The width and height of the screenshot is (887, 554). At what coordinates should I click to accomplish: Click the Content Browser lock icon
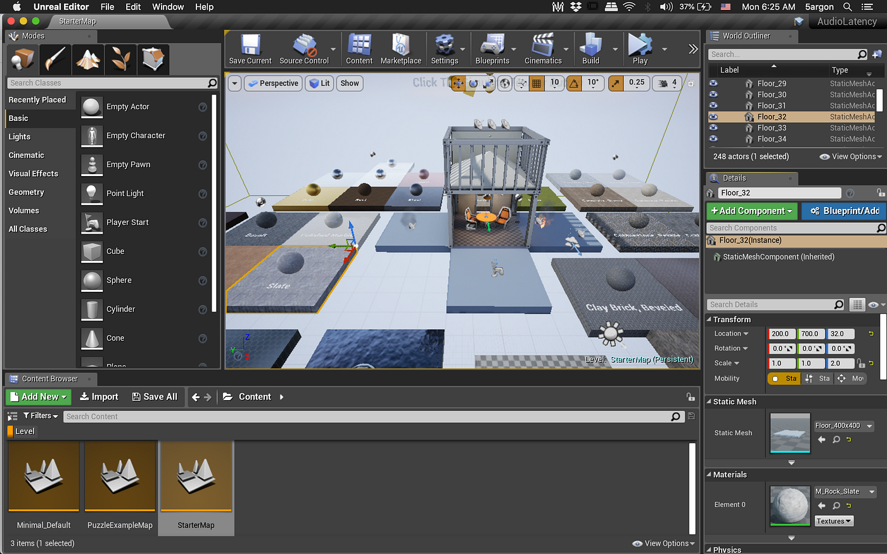[x=691, y=397]
